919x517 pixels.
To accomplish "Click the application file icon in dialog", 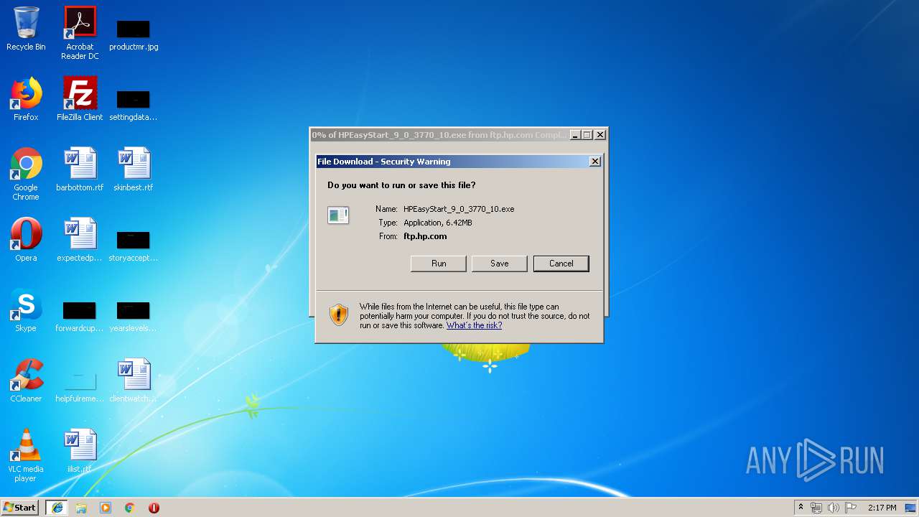I will [x=338, y=215].
